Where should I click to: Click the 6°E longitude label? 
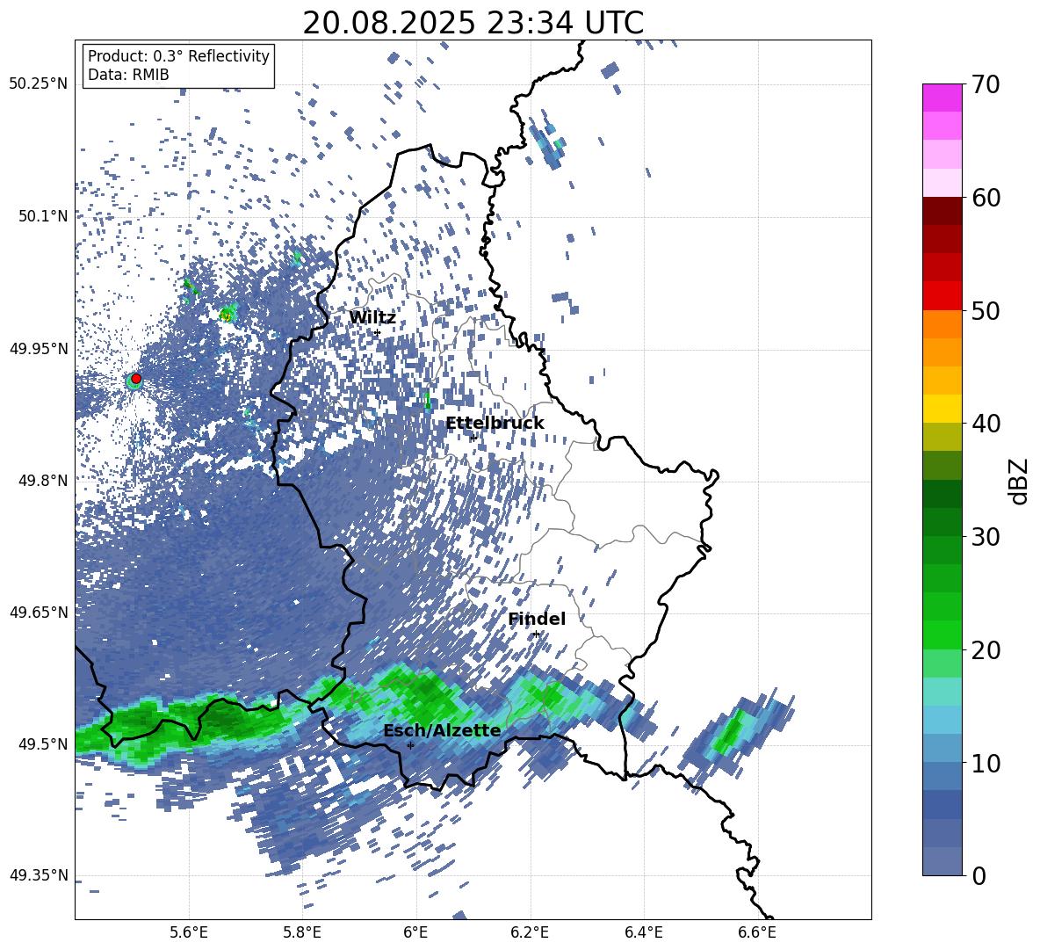(415, 933)
